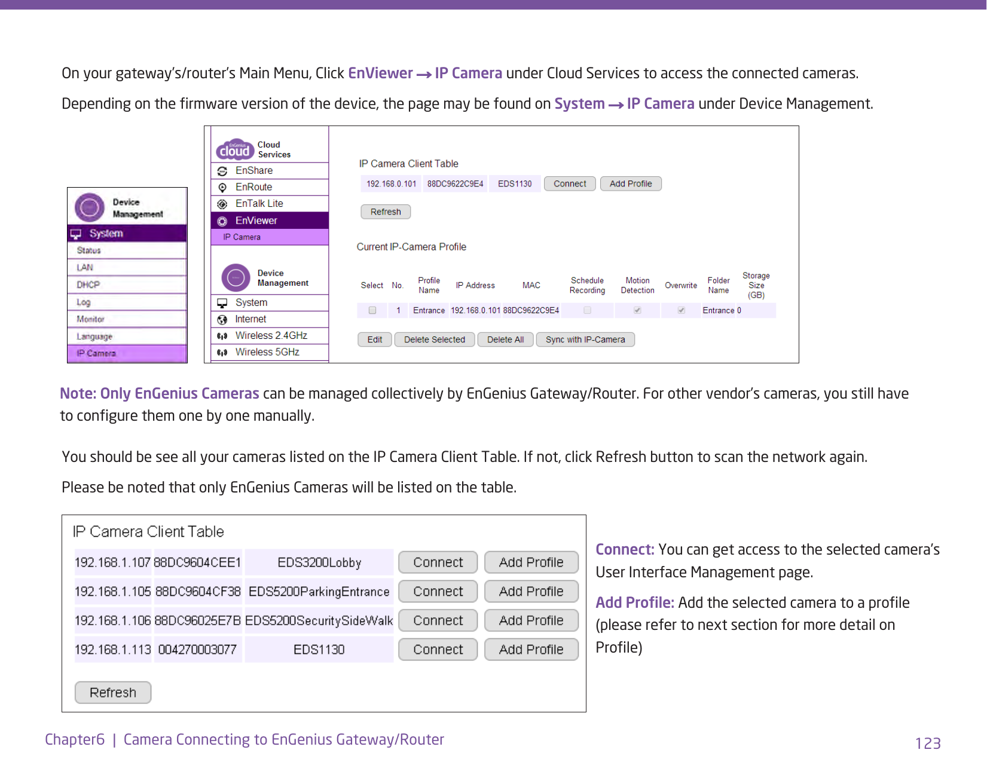
Task: Click the EnRoute pin icon
Action: [222, 188]
